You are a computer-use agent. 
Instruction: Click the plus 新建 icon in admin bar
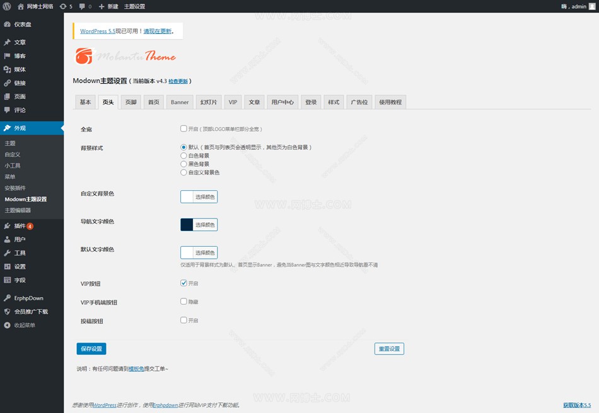pyautogui.click(x=102, y=6)
